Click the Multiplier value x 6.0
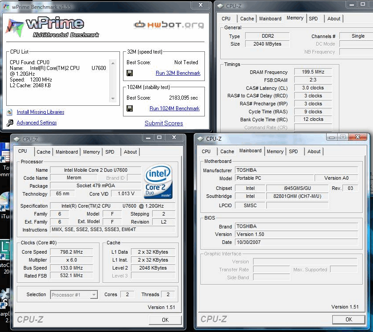This screenshot has width=373, height=332. pos(71,260)
